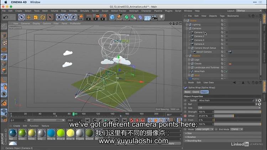Click the Offset value field
The image size is (267, 150).
[205, 116]
